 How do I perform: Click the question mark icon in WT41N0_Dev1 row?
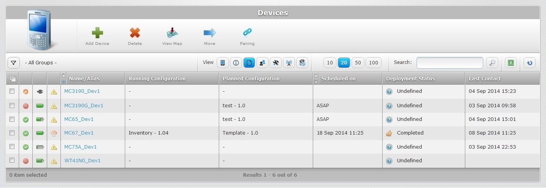(389, 161)
